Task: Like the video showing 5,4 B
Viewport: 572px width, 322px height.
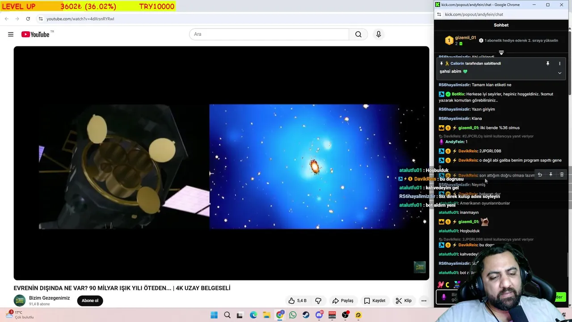Action: pos(298,301)
